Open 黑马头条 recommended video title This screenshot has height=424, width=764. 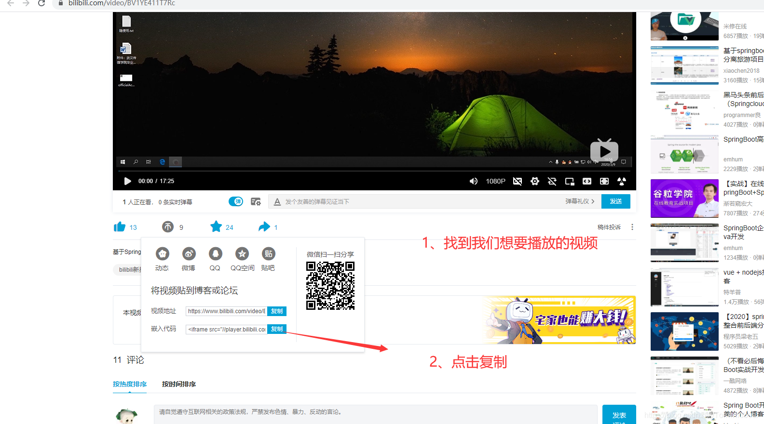[744, 99]
